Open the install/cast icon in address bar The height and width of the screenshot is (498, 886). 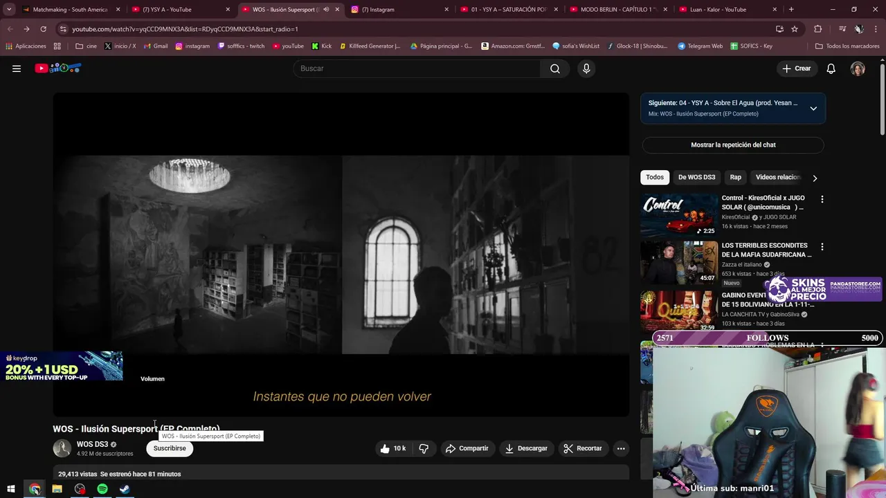(x=779, y=29)
